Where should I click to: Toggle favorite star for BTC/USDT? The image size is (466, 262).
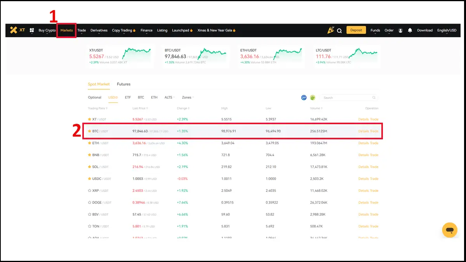(90, 131)
